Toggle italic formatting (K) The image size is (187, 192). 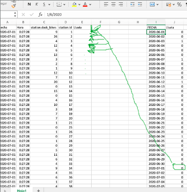pos(37,5)
